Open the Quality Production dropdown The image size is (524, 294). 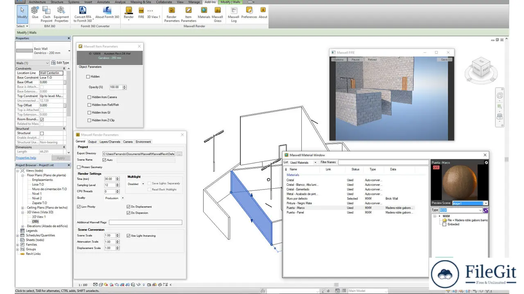115,198
